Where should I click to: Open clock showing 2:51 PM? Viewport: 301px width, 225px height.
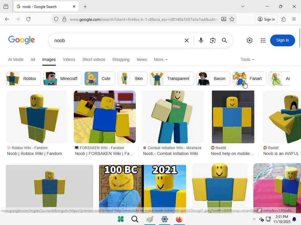[x=282, y=219]
